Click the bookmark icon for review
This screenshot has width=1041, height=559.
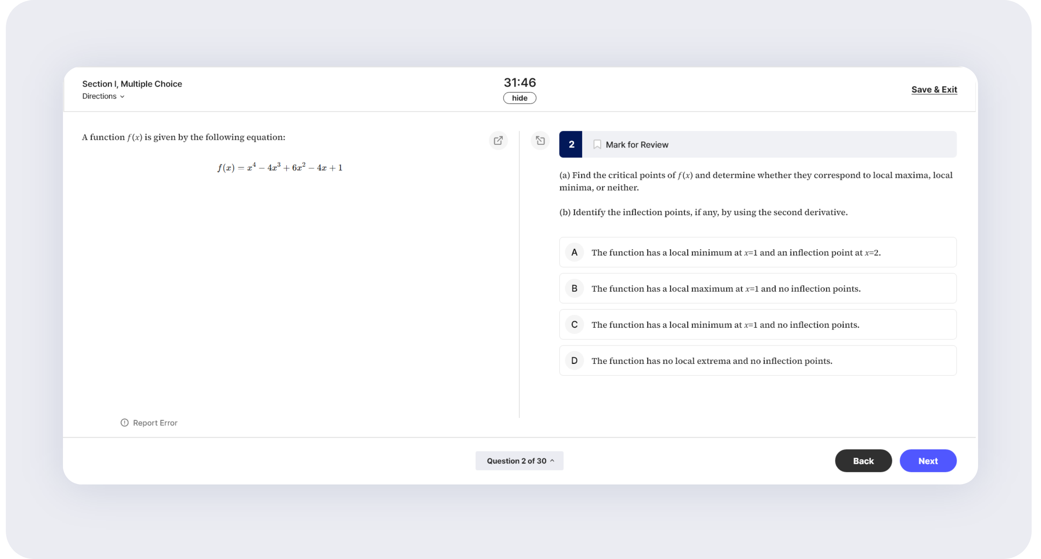coord(597,144)
